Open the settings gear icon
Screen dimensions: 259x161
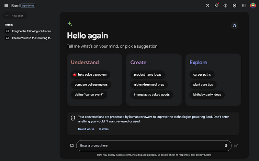tap(234, 6)
